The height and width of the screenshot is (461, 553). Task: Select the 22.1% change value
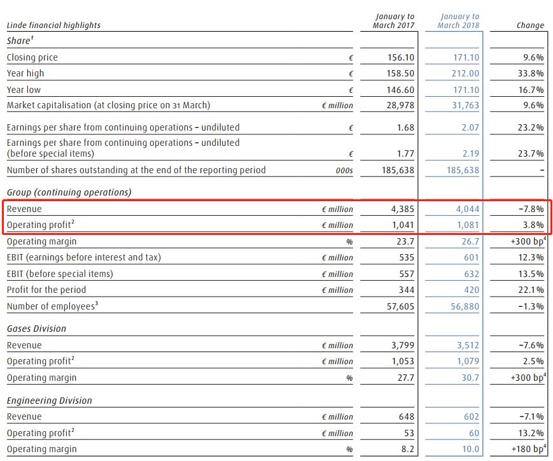click(x=531, y=290)
